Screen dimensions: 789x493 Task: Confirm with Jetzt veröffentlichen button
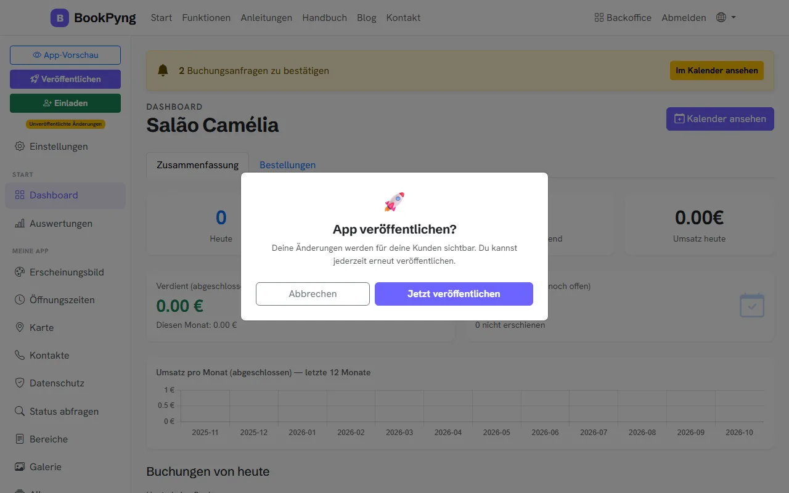pos(454,294)
